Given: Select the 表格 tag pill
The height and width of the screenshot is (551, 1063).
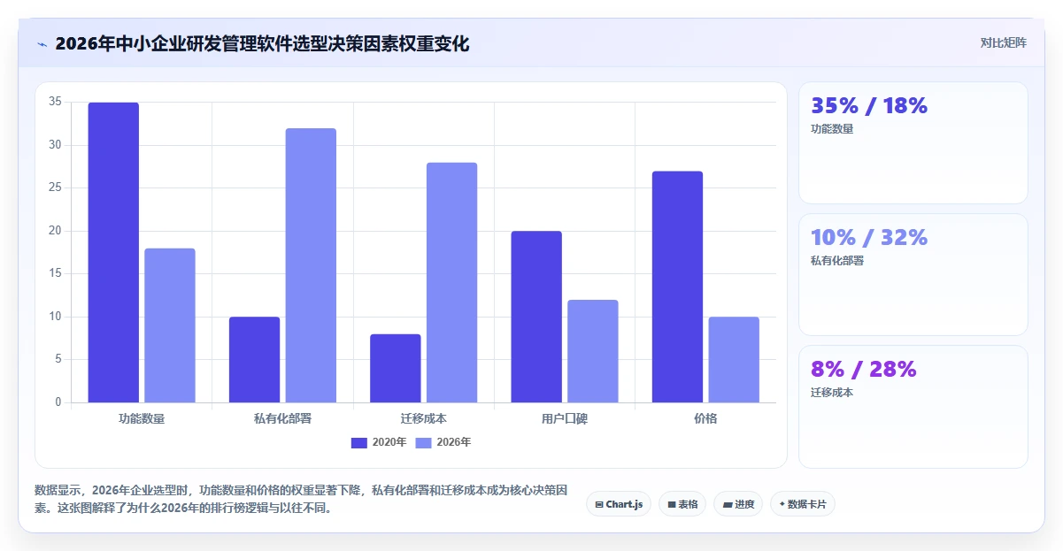Looking at the screenshot, I should point(682,504).
